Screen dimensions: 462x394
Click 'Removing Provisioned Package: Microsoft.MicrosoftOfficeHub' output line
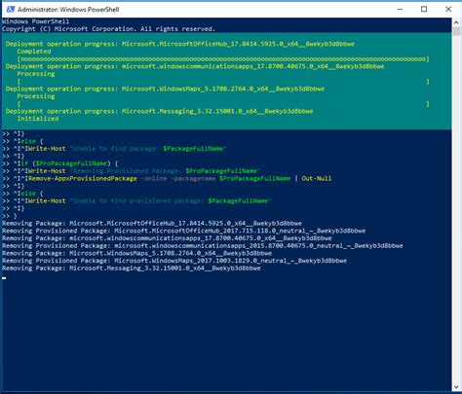point(183,231)
